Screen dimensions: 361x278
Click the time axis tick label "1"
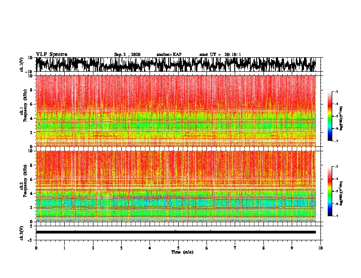pyautogui.click(x=64, y=248)
